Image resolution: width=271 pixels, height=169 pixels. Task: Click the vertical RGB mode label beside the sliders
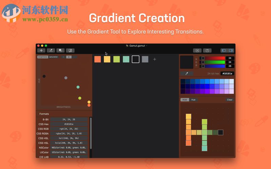click(x=196, y=62)
